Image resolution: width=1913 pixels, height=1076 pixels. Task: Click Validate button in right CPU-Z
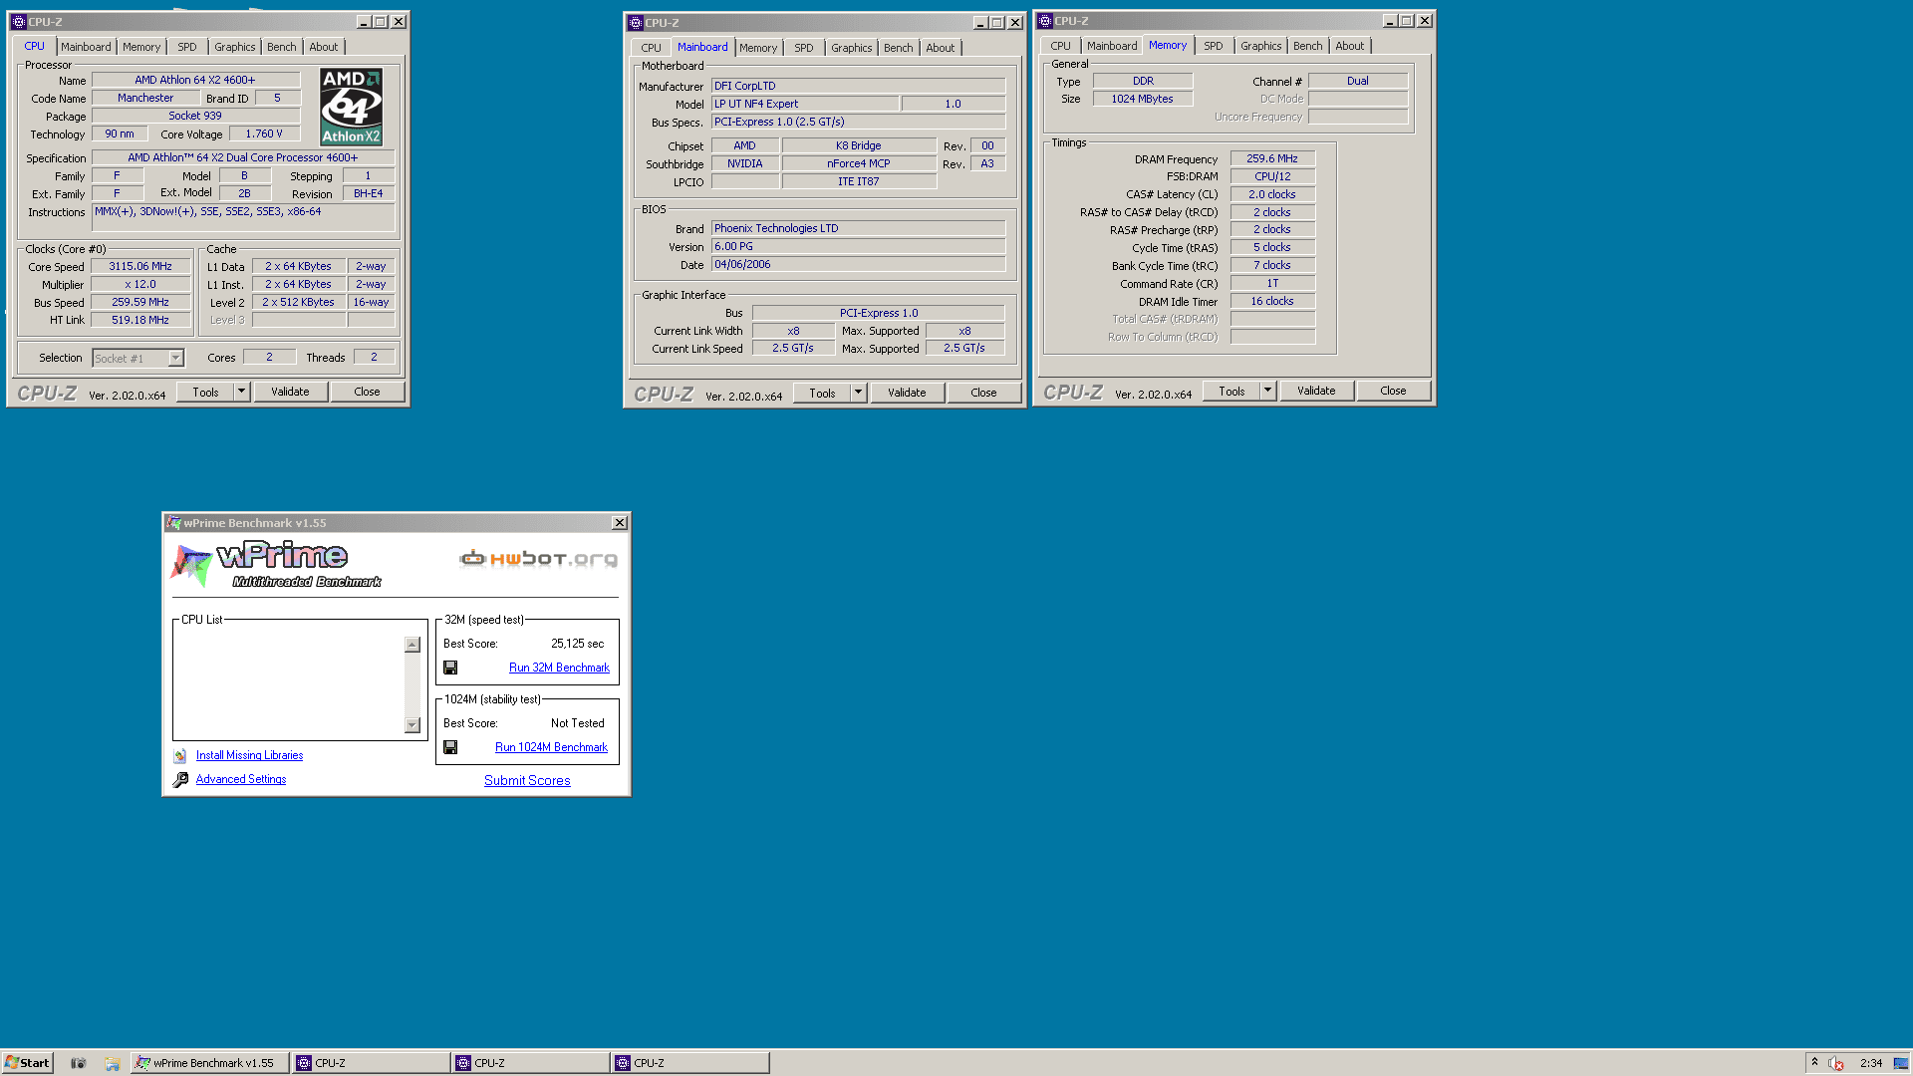(1316, 391)
